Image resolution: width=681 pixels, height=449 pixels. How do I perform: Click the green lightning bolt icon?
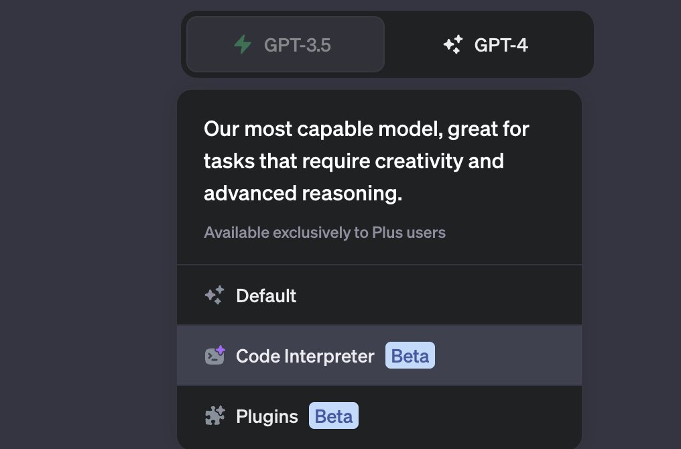(x=243, y=44)
